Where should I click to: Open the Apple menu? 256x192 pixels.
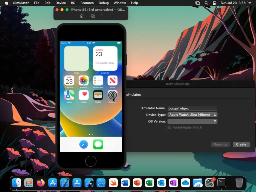(x=6, y=3)
